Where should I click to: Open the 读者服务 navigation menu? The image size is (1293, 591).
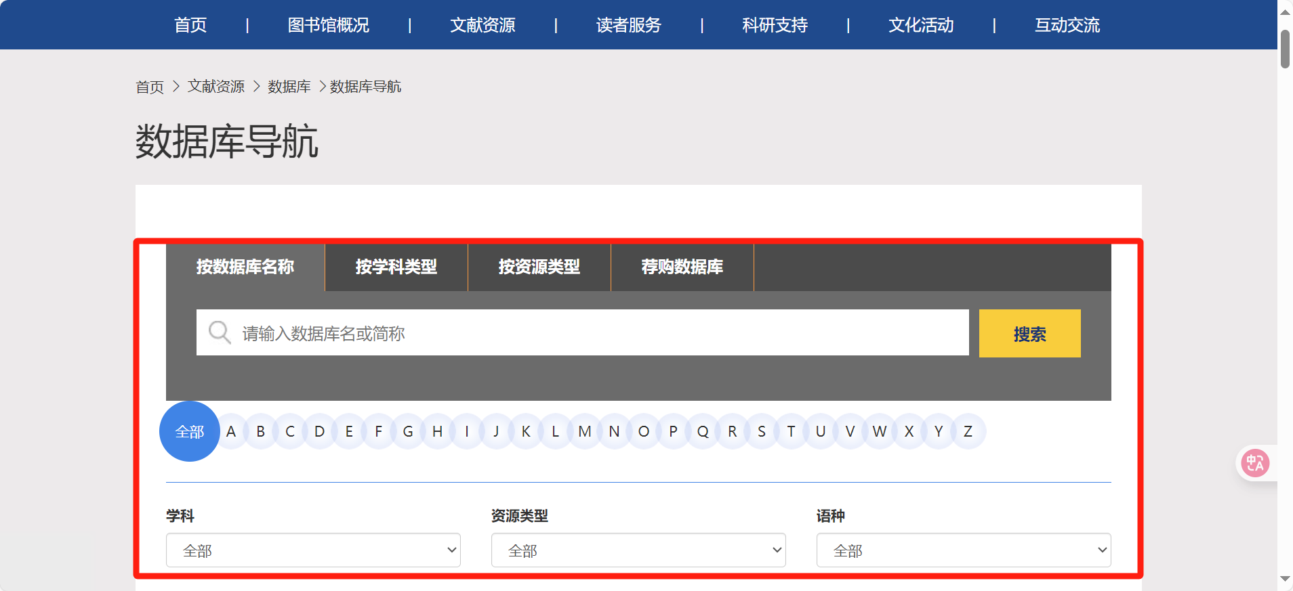[628, 25]
